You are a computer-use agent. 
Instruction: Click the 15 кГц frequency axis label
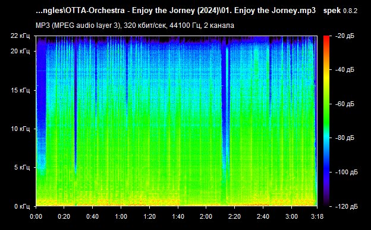20,90
